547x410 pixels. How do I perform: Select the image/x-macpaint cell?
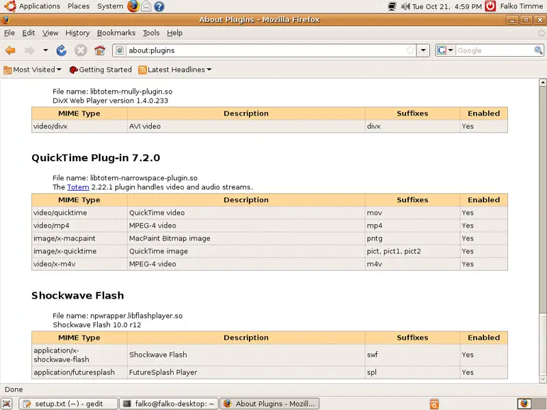(x=79, y=238)
